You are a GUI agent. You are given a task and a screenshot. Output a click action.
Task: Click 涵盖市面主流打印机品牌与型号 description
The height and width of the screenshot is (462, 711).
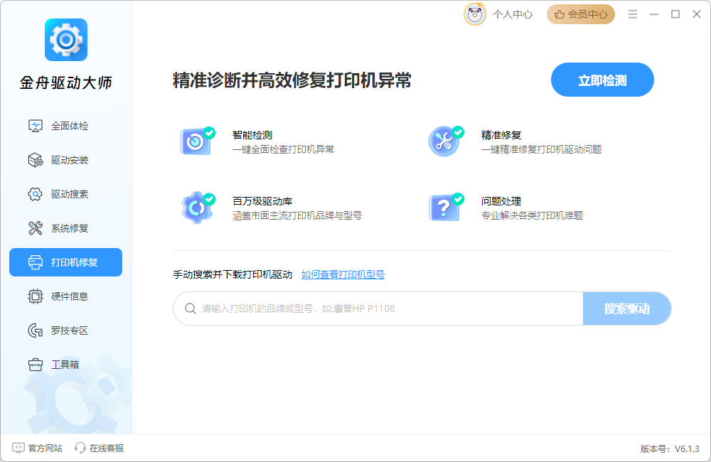coord(297,215)
